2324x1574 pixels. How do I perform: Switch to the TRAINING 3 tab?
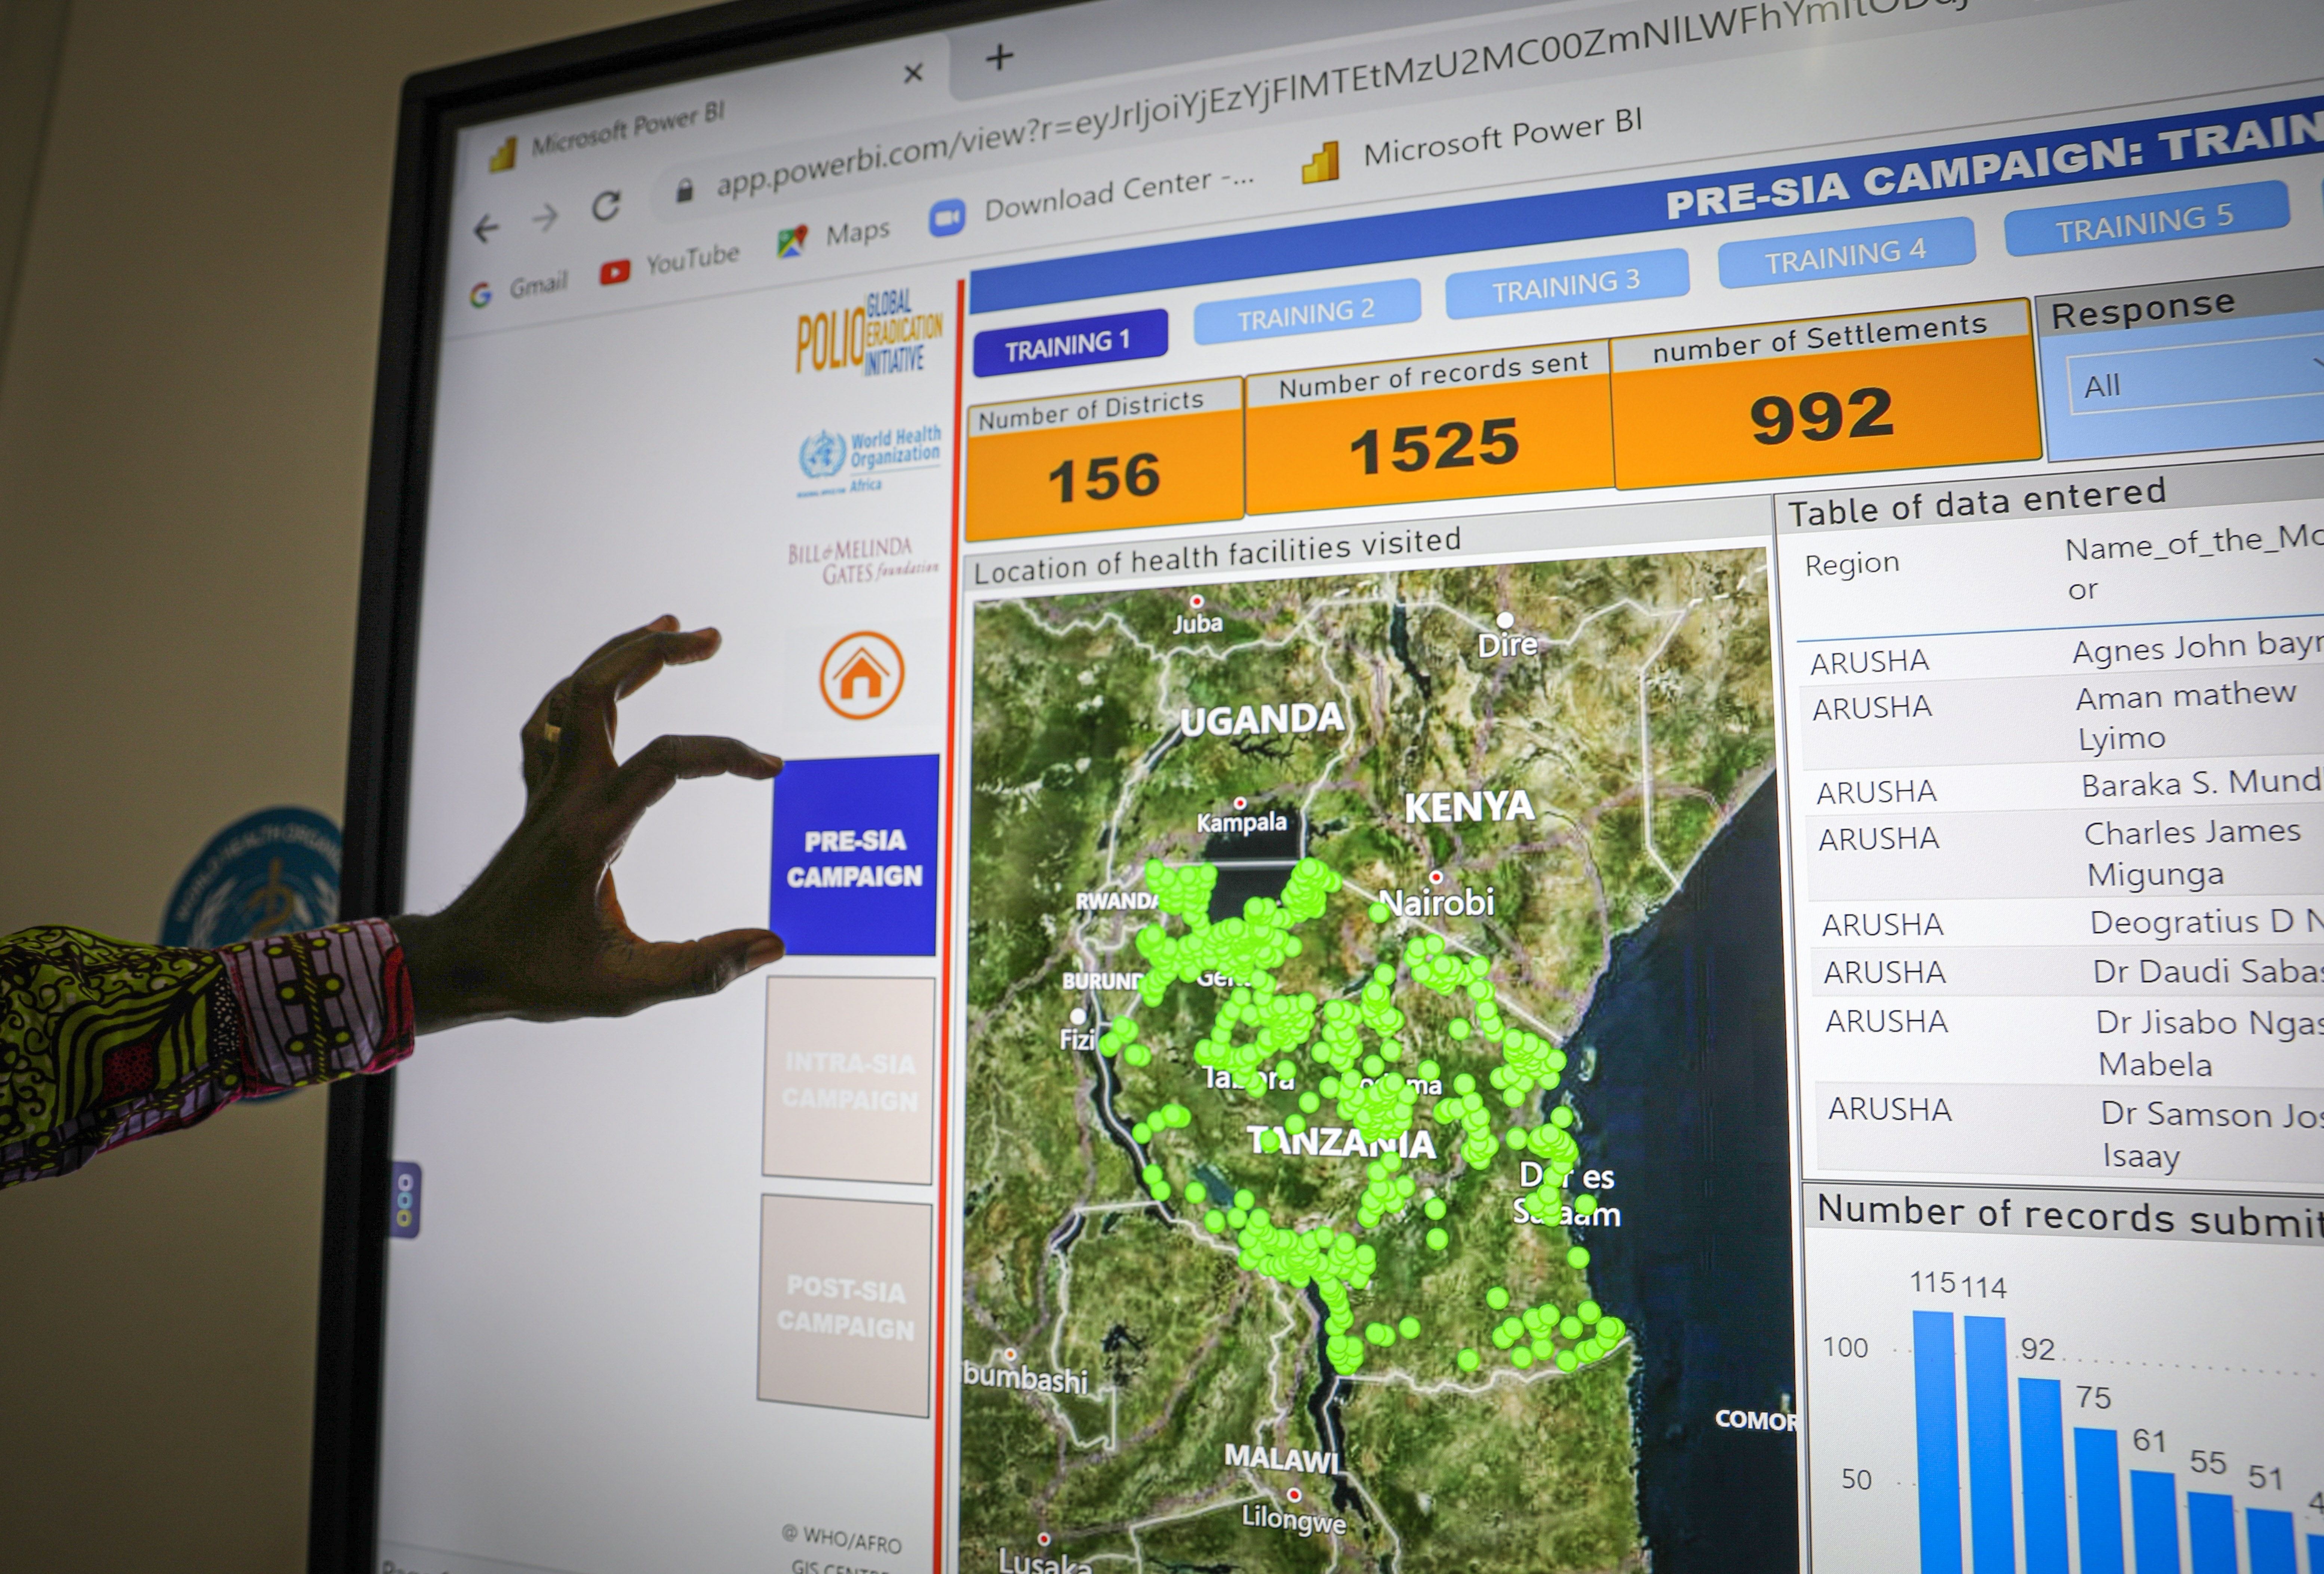(x=1566, y=284)
